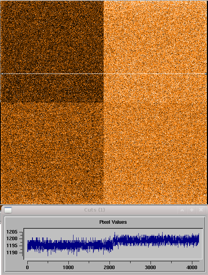Click the lower-left quadrant of the image
This screenshot has height=275, width=208.
pyautogui.click(x=52, y=153)
